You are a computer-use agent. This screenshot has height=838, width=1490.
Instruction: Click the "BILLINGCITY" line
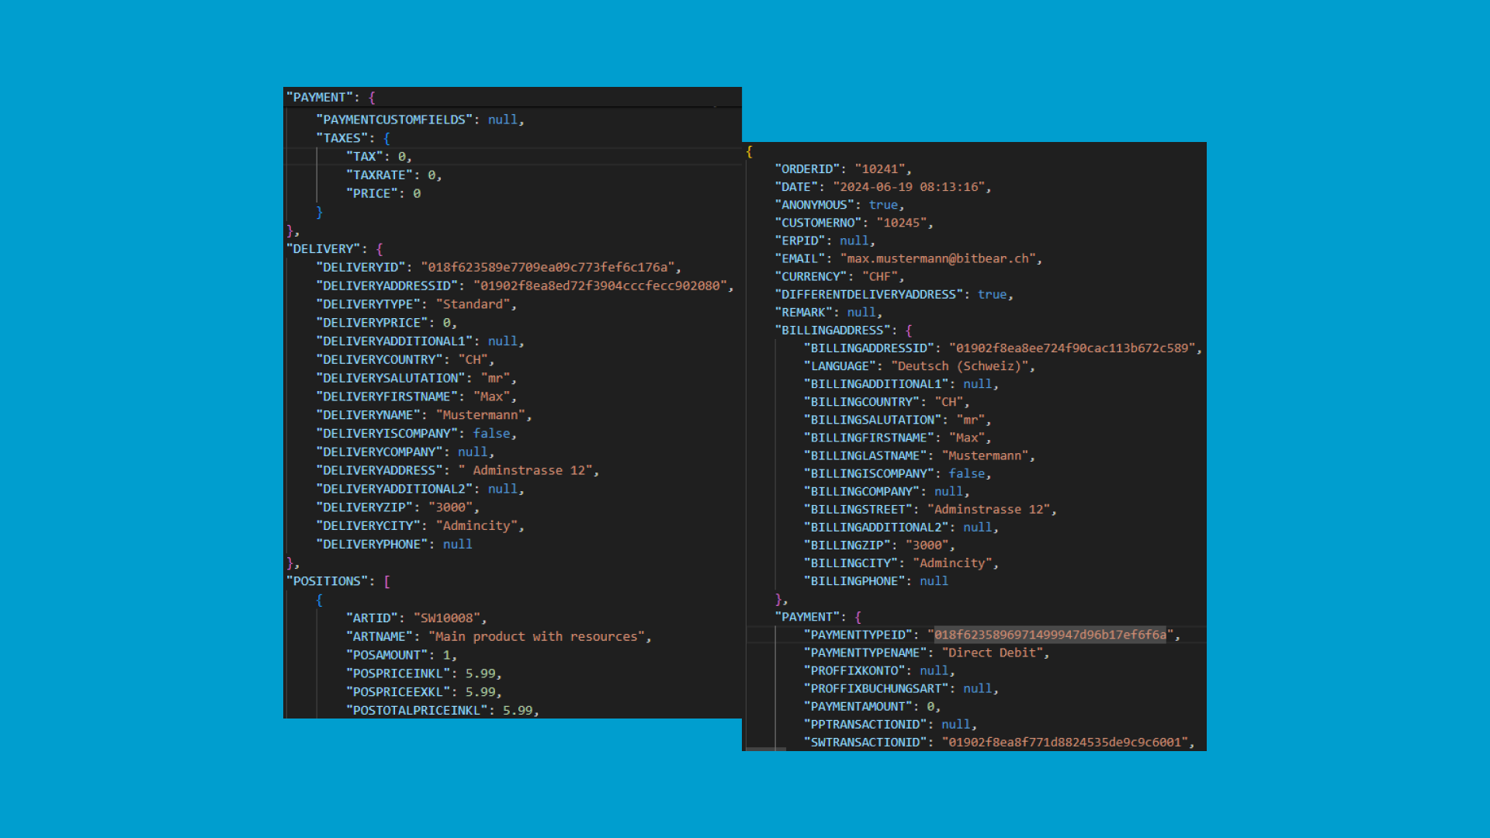point(901,563)
